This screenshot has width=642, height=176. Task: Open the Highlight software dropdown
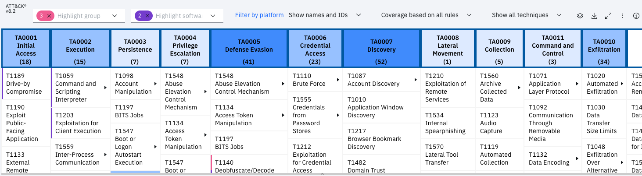(x=213, y=16)
